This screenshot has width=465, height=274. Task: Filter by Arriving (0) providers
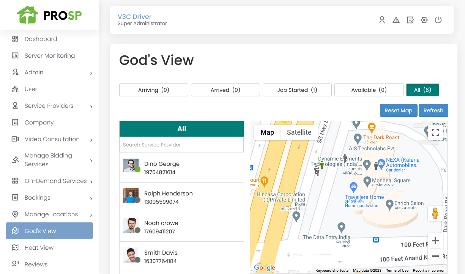tap(154, 90)
